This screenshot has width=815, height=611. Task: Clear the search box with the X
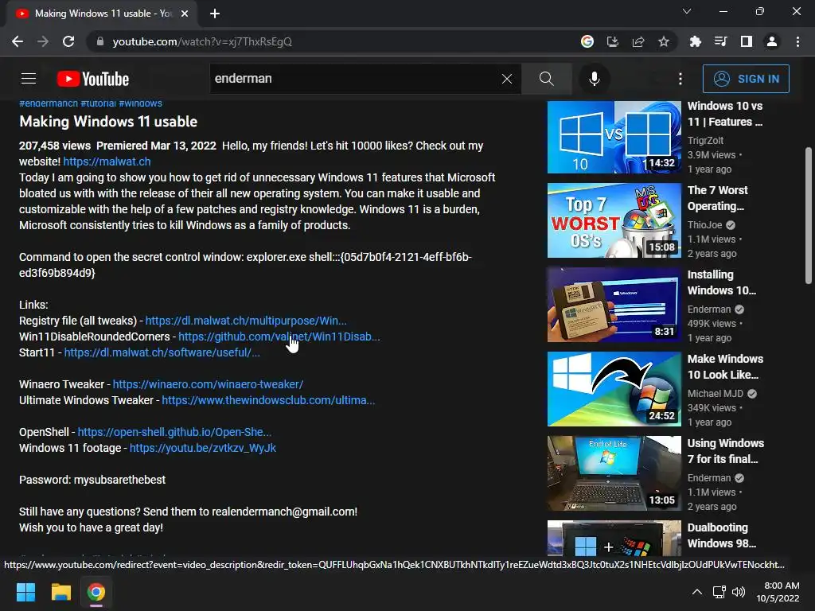[507, 79]
